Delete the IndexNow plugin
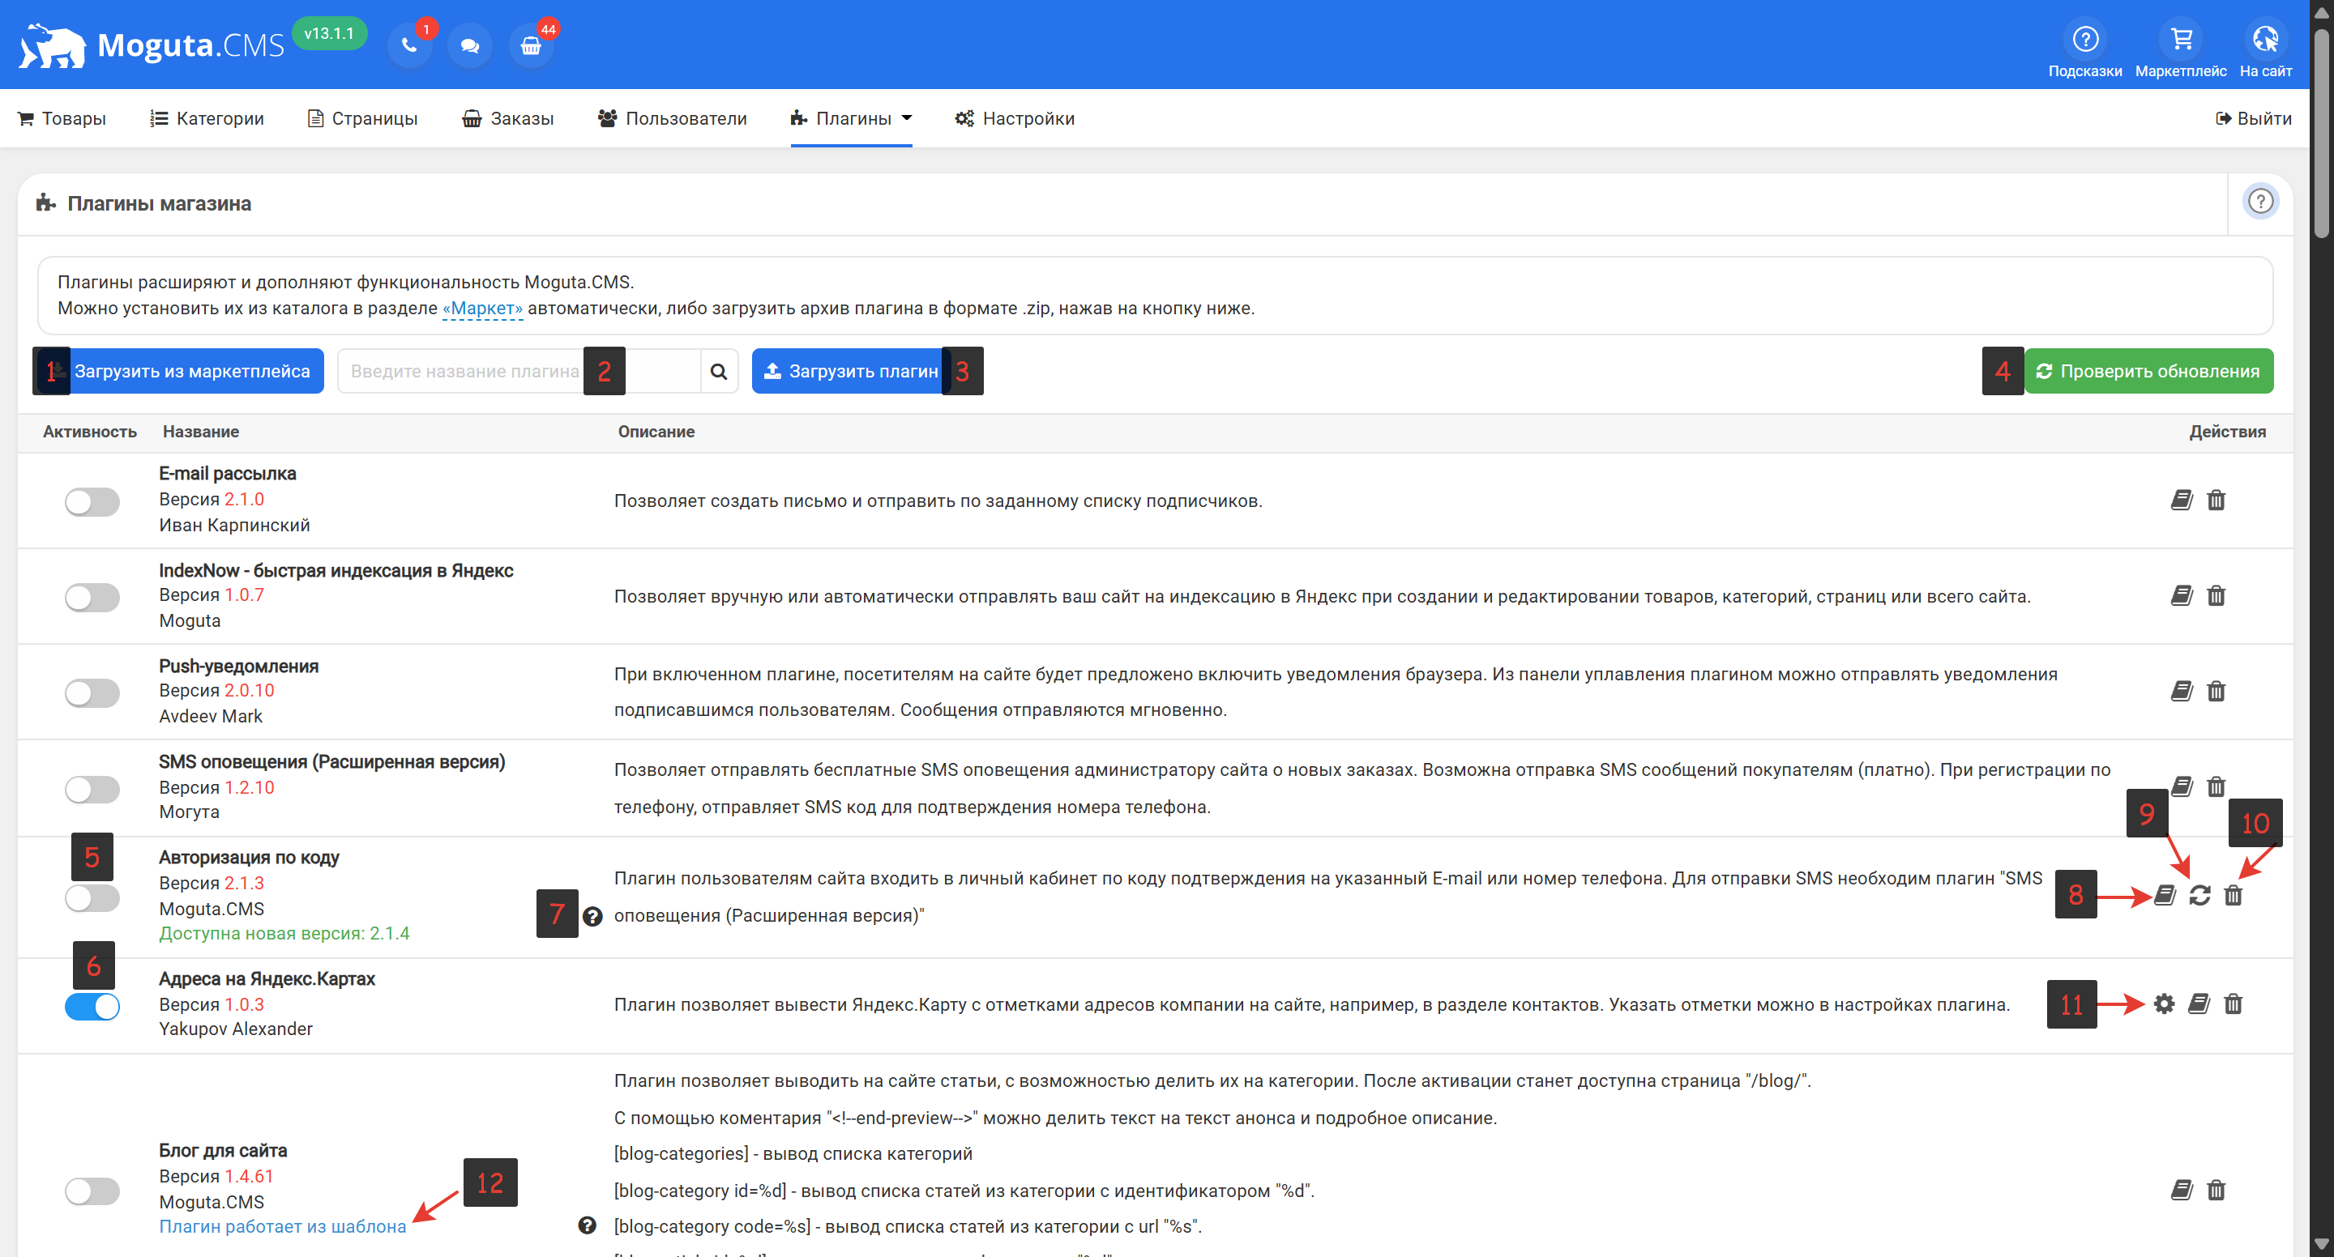This screenshot has height=1257, width=2334. 2216,595
